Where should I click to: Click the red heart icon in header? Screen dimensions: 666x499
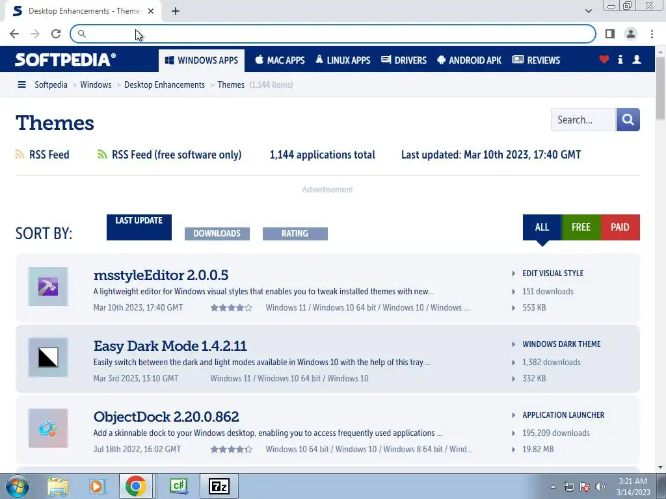[604, 59]
